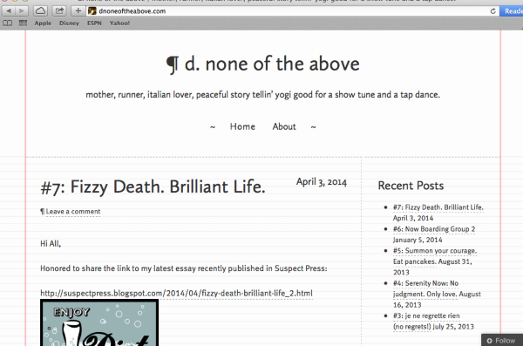Click the Share icon in the toolbar

click(x=59, y=11)
